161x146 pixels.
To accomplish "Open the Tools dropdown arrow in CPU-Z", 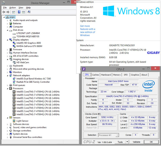I will (127, 142).
